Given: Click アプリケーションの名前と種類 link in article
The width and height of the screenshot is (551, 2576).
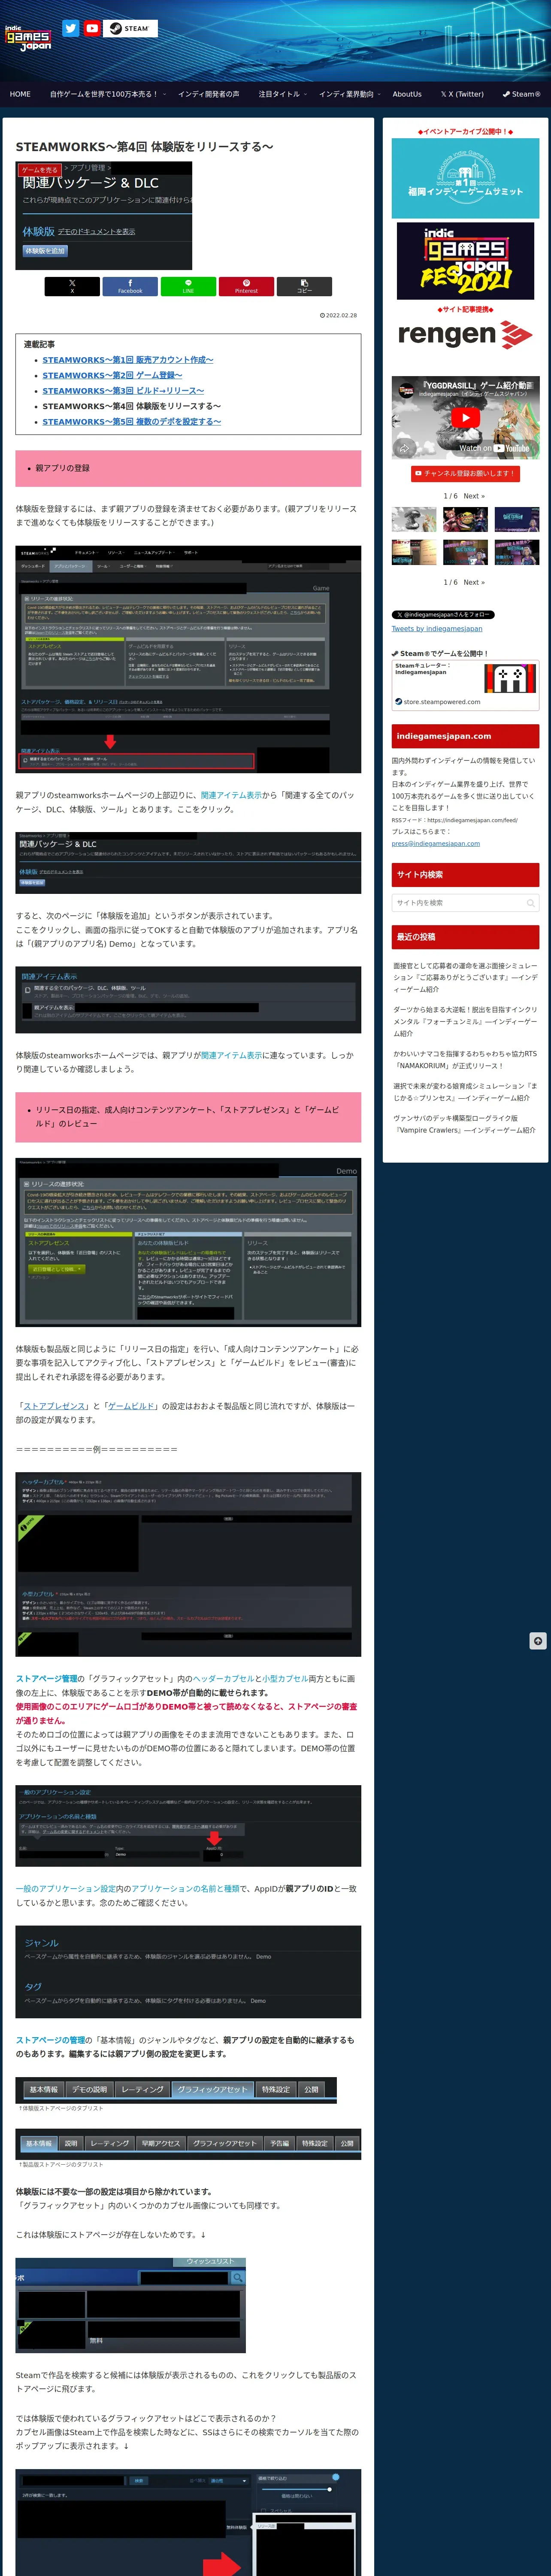Looking at the screenshot, I should tap(185, 1889).
